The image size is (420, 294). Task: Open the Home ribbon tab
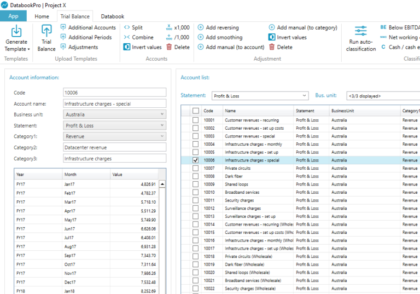(42, 16)
